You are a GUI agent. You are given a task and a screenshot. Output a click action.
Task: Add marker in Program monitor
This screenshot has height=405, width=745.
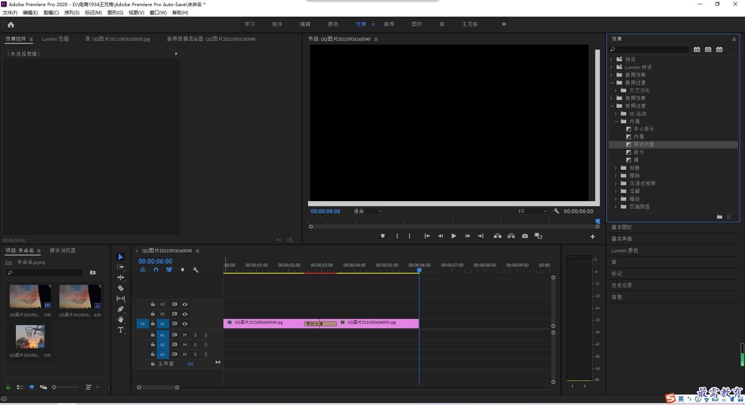tap(383, 236)
